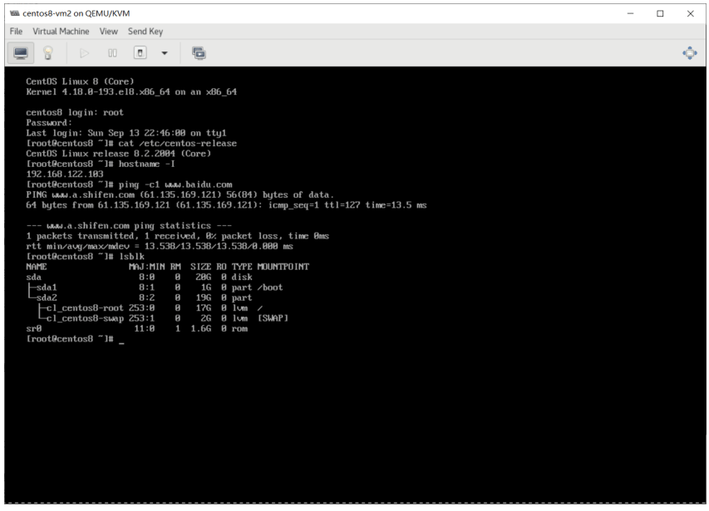Show virtual hardware details lightbulb
The image size is (709, 511).
coord(48,53)
